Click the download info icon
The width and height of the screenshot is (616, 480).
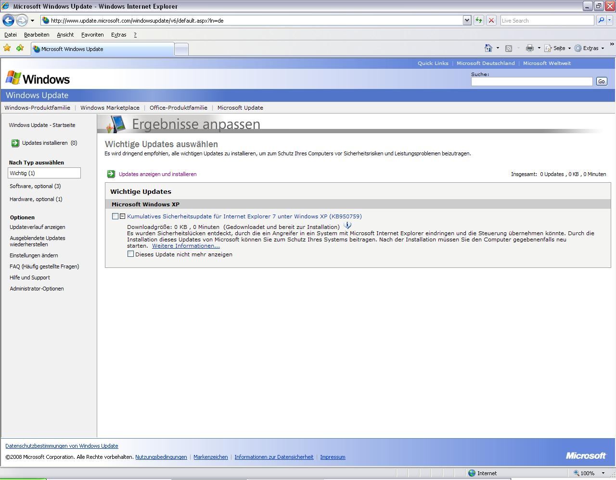[x=347, y=225]
